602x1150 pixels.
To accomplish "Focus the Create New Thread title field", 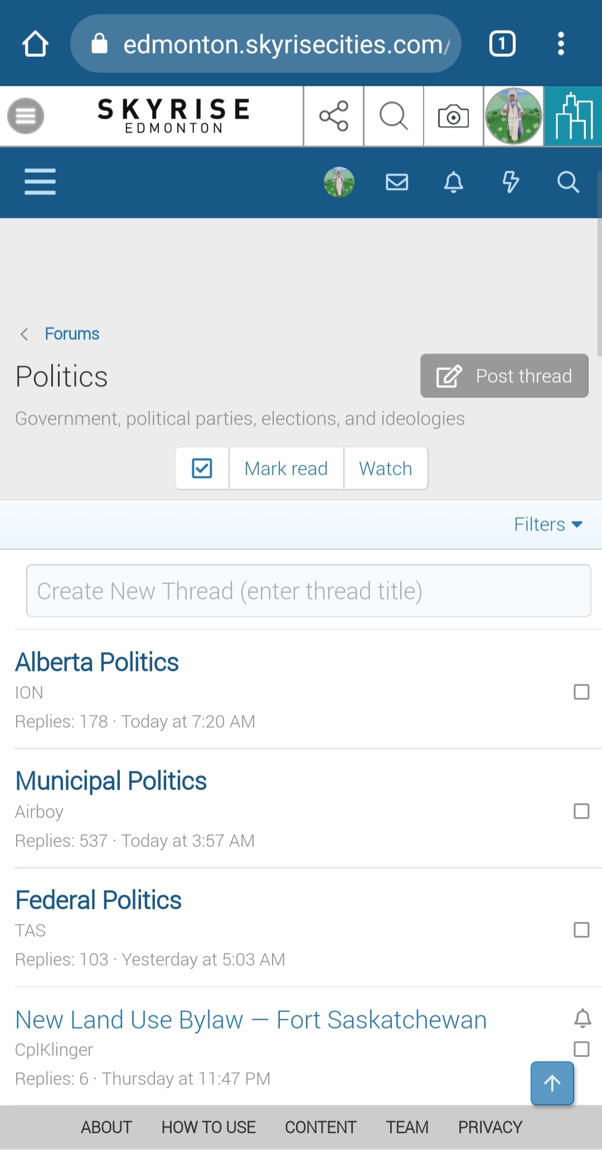I will click(x=309, y=591).
